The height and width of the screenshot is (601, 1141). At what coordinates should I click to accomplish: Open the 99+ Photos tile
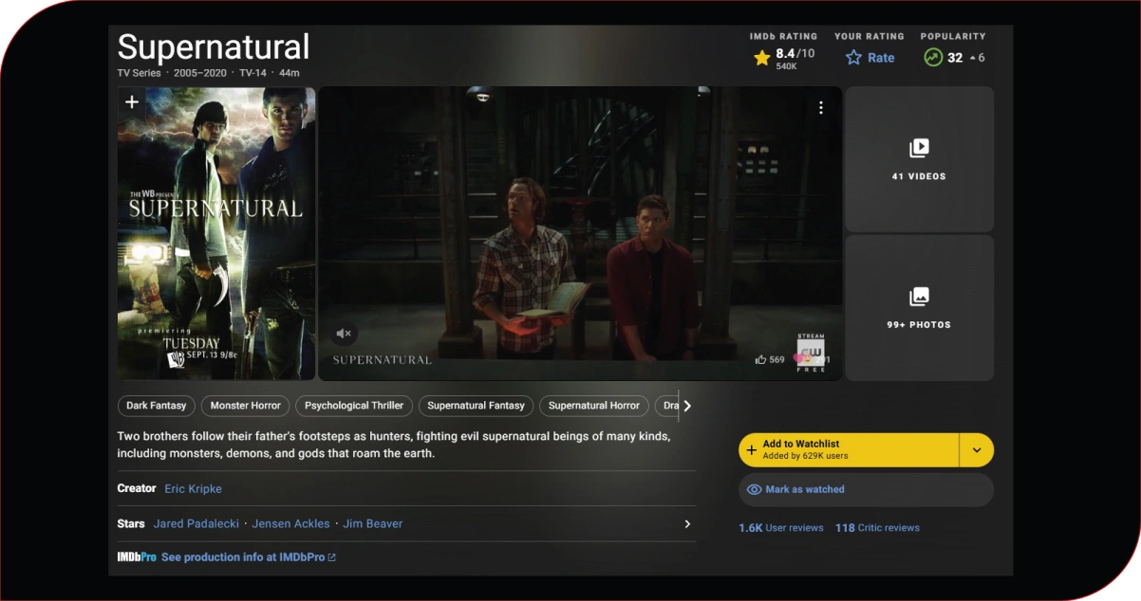919,308
